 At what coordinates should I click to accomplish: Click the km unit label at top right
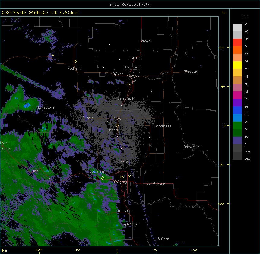click(224, 13)
